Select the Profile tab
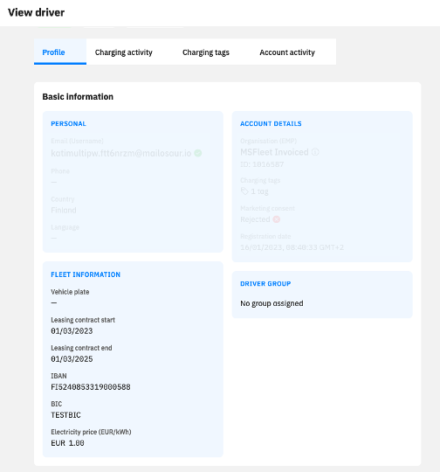This screenshot has height=472, width=440. [x=53, y=52]
